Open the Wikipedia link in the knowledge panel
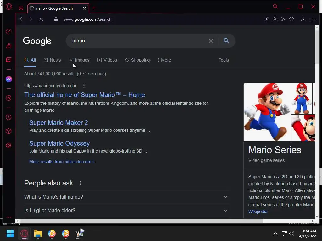The image size is (322, 241). (x=258, y=212)
